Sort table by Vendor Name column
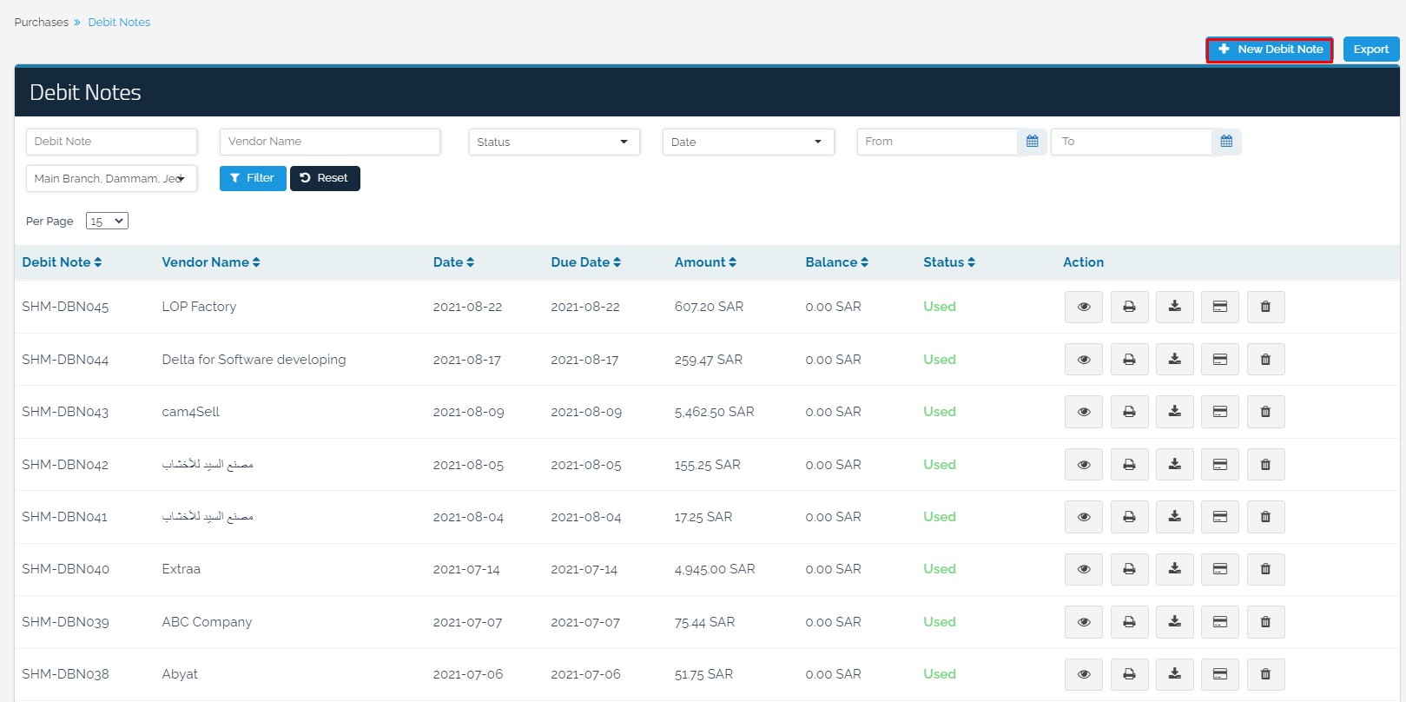1406x702 pixels. pyautogui.click(x=210, y=262)
